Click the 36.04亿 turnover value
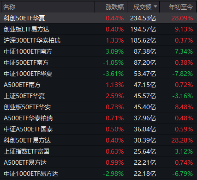Image resolution: width=197 pixels, height=180 pixels. (x=145, y=129)
